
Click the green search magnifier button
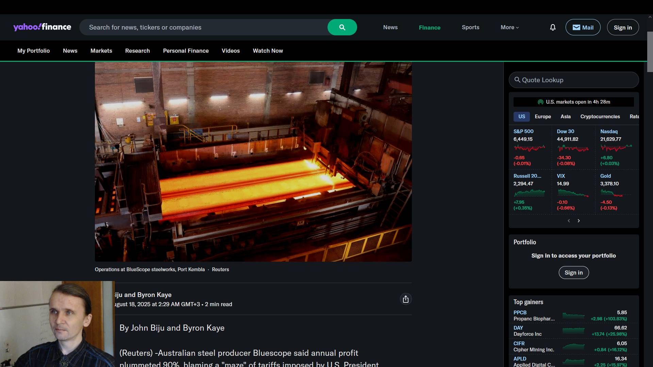pos(342,27)
